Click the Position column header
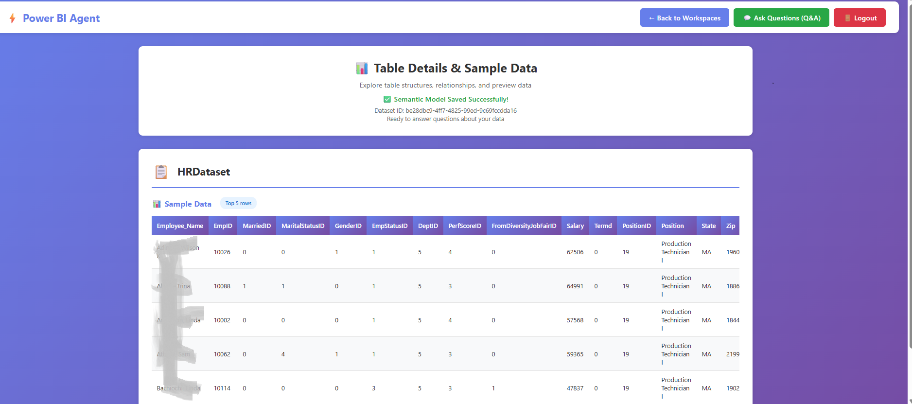The image size is (912, 404). pos(672,226)
